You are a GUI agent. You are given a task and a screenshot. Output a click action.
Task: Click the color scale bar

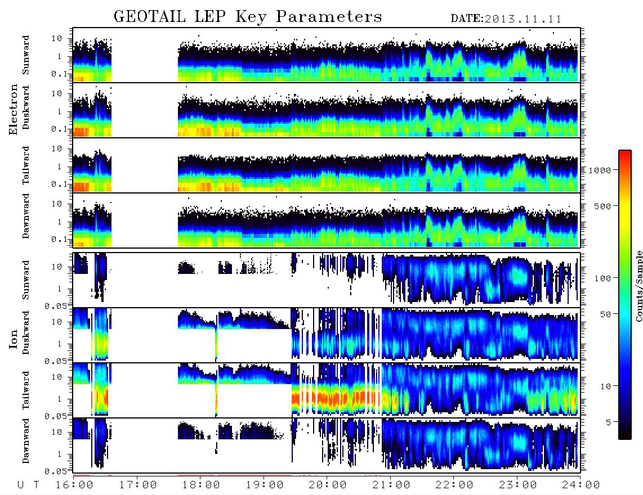click(x=624, y=295)
